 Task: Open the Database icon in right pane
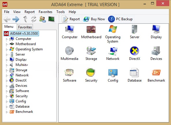tap(134, 72)
